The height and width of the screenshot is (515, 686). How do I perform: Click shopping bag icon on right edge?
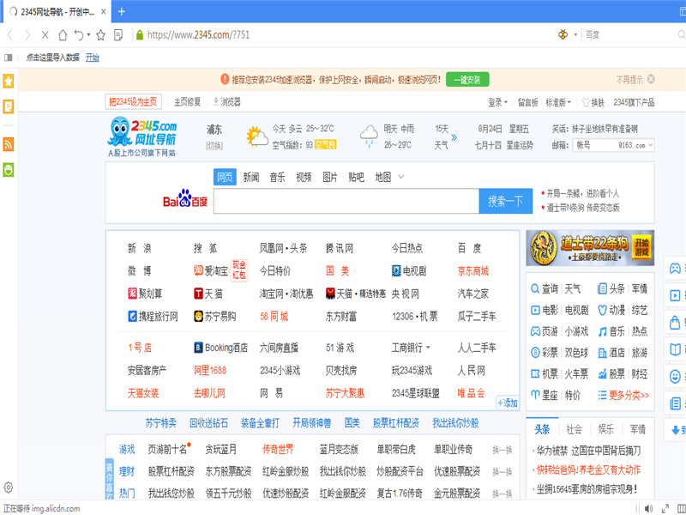point(676,323)
